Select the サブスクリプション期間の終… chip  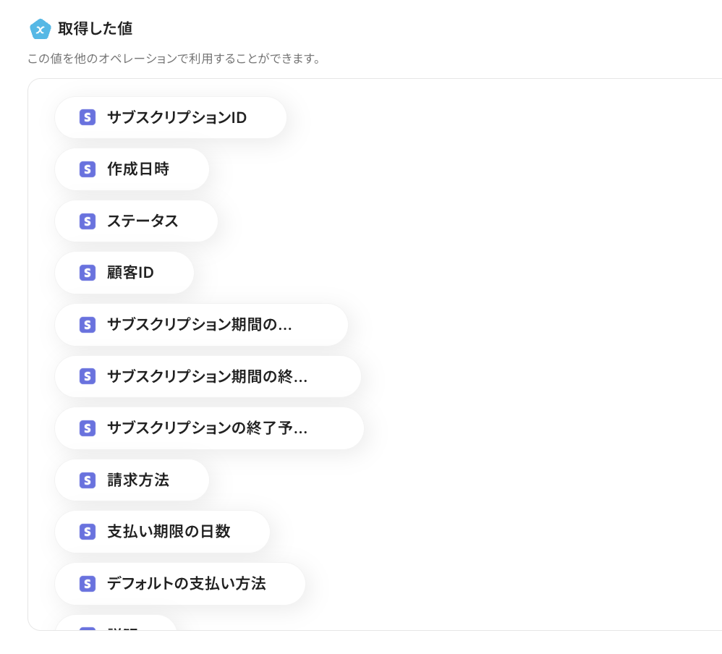207,376
